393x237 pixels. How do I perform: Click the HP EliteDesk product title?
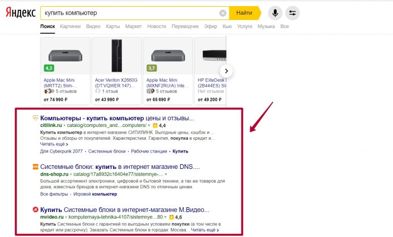(x=212, y=83)
